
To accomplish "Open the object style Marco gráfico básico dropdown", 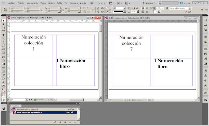I will tap(190, 8).
